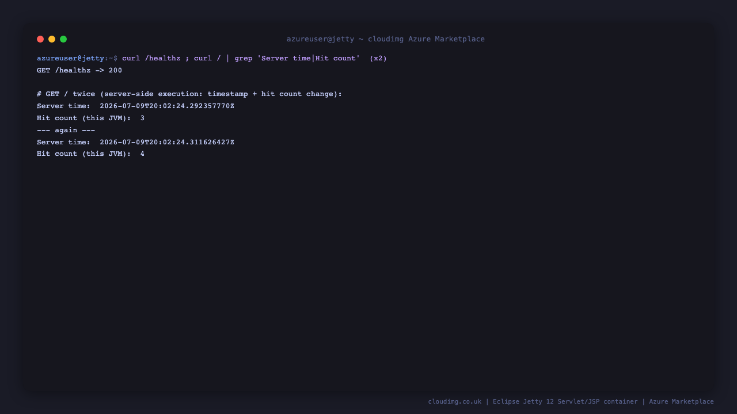Click the curl /healthz command text

point(151,59)
